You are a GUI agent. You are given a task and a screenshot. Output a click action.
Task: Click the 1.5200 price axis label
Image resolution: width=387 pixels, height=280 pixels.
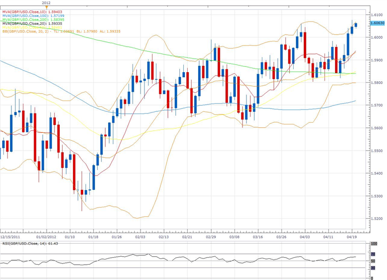pyautogui.click(x=377, y=219)
